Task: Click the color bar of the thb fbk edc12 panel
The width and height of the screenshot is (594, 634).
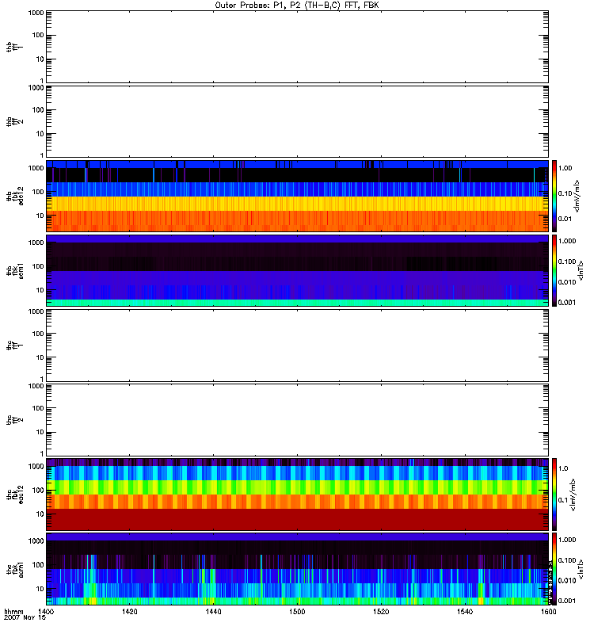Action: pos(554,196)
